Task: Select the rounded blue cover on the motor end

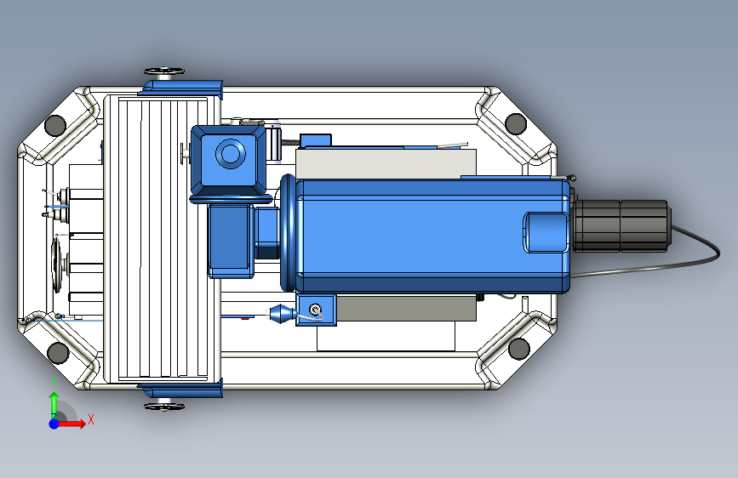Action: pos(546,232)
